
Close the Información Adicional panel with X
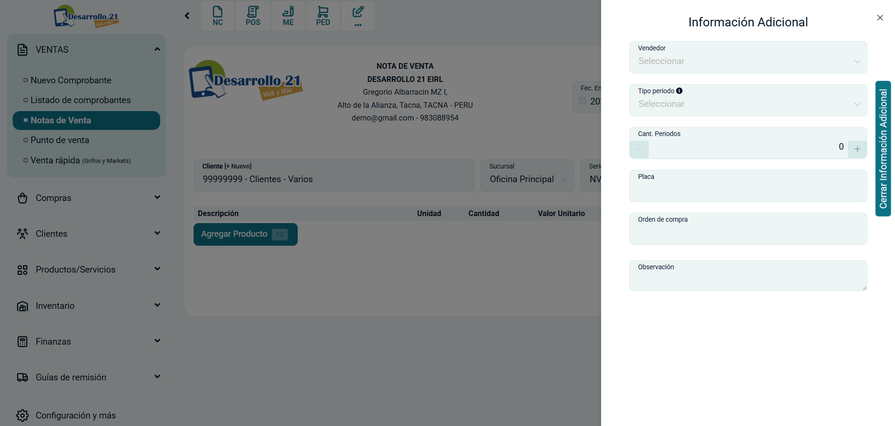tap(880, 18)
